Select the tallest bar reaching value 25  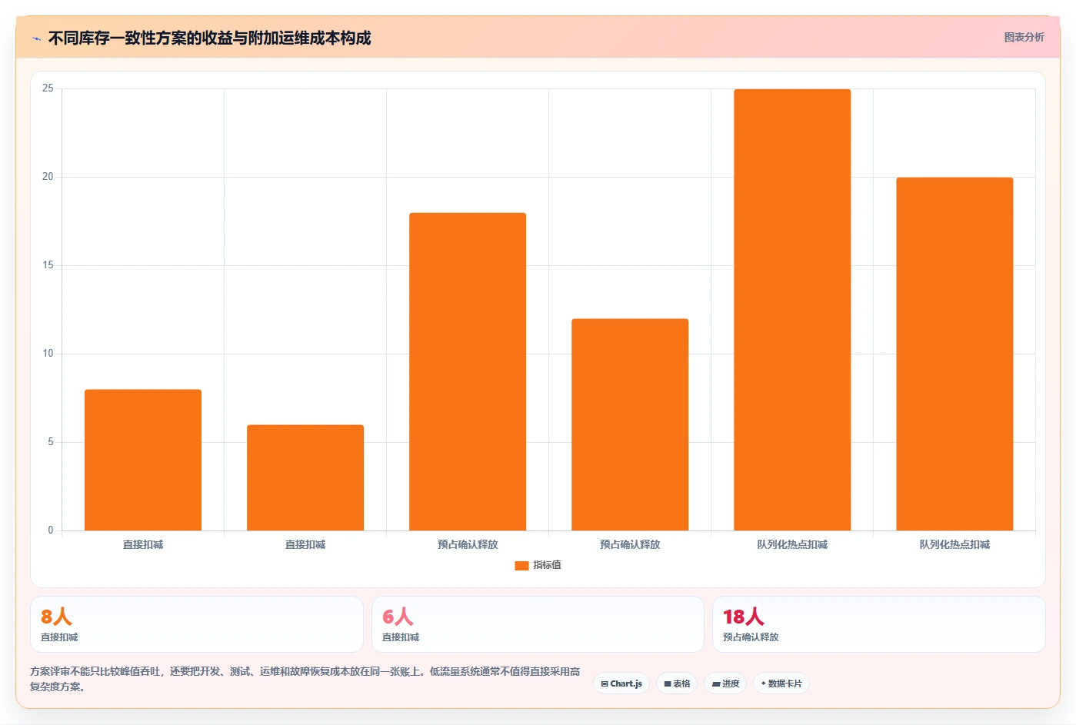click(x=792, y=310)
